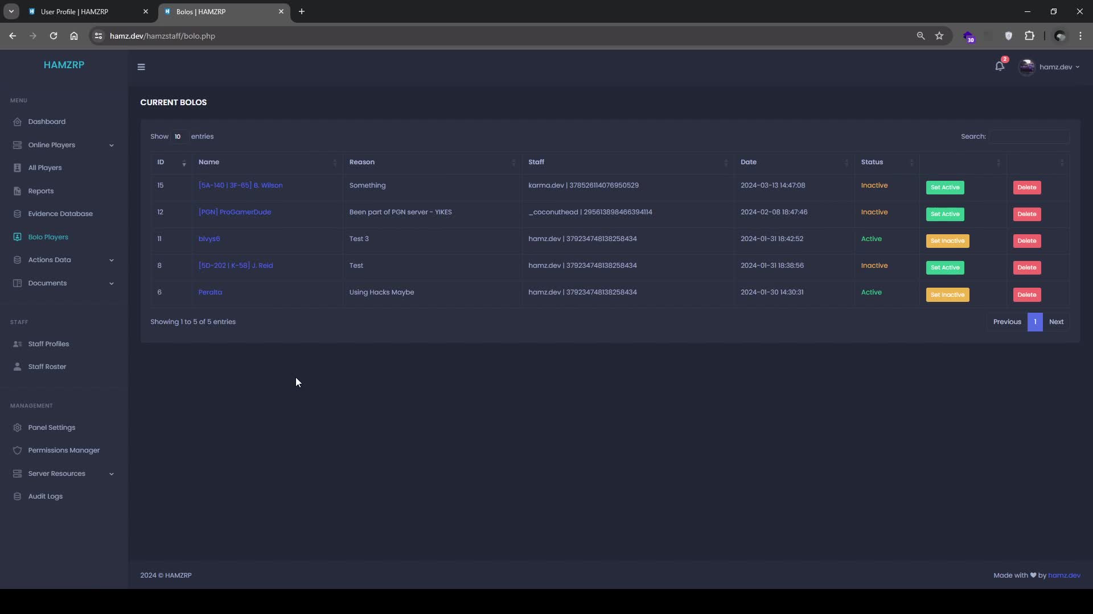Image resolution: width=1093 pixels, height=614 pixels.
Task: Expand the Online Players submenu
Action: pos(112,145)
